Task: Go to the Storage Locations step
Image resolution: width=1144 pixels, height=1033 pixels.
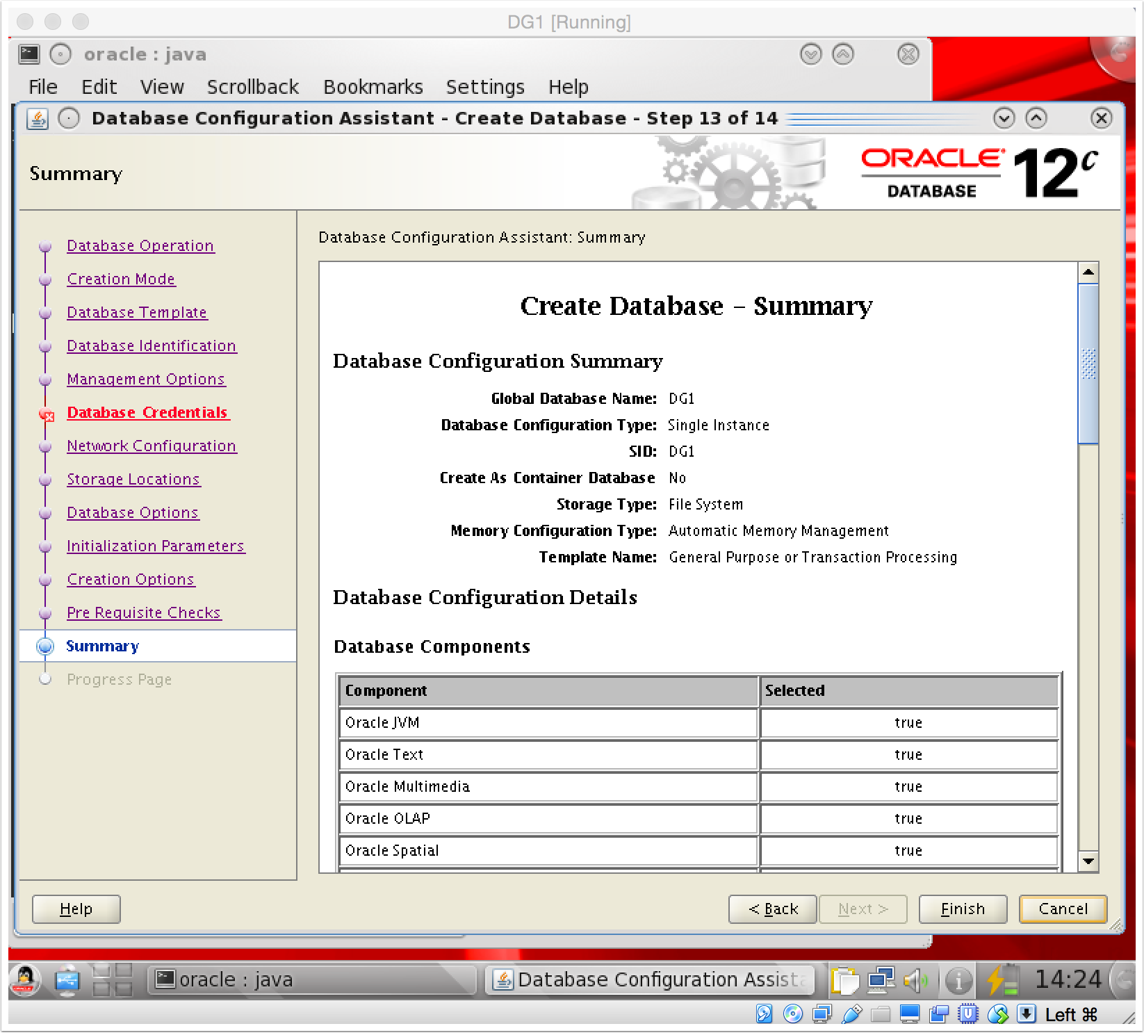Action: (x=133, y=480)
